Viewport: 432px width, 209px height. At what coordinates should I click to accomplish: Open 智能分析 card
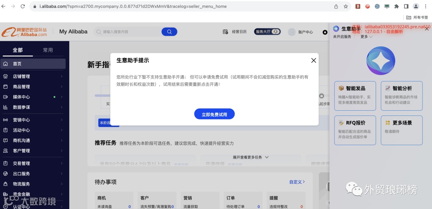pyautogui.click(x=402, y=96)
